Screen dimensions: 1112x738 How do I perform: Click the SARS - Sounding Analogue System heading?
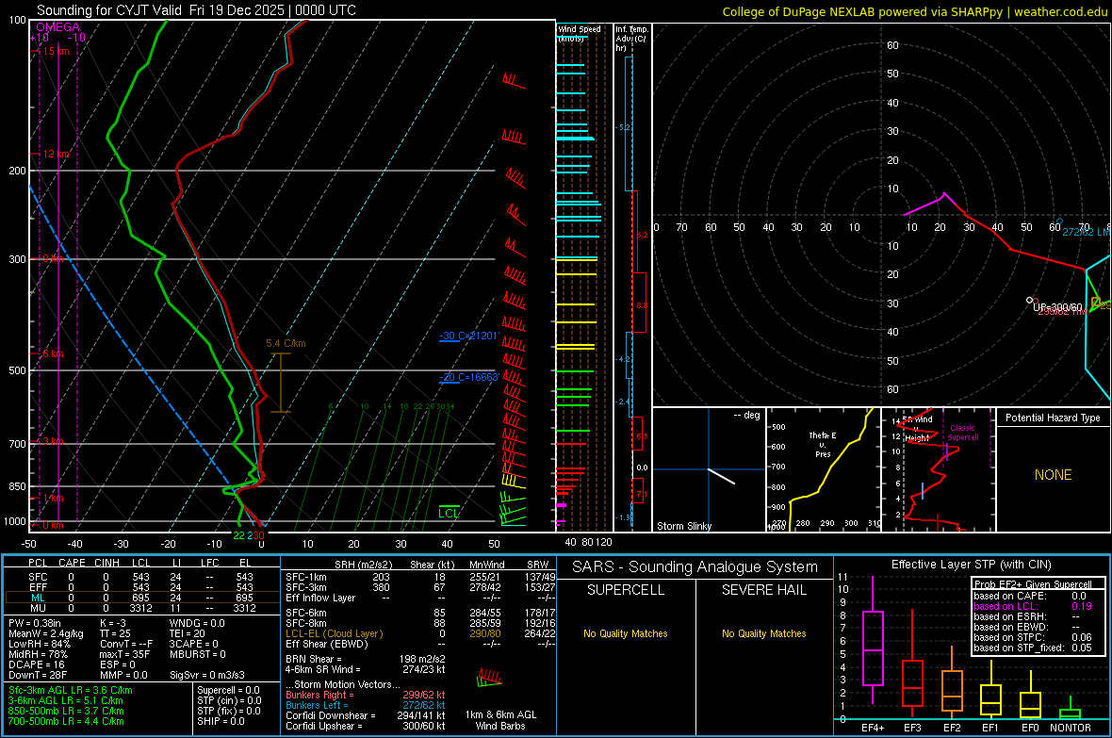coord(695,567)
